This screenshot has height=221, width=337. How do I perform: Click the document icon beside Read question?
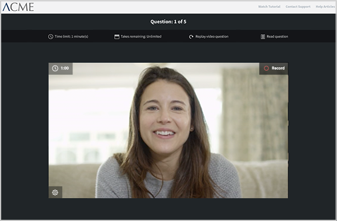pyautogui.click(x=263, y=36)
